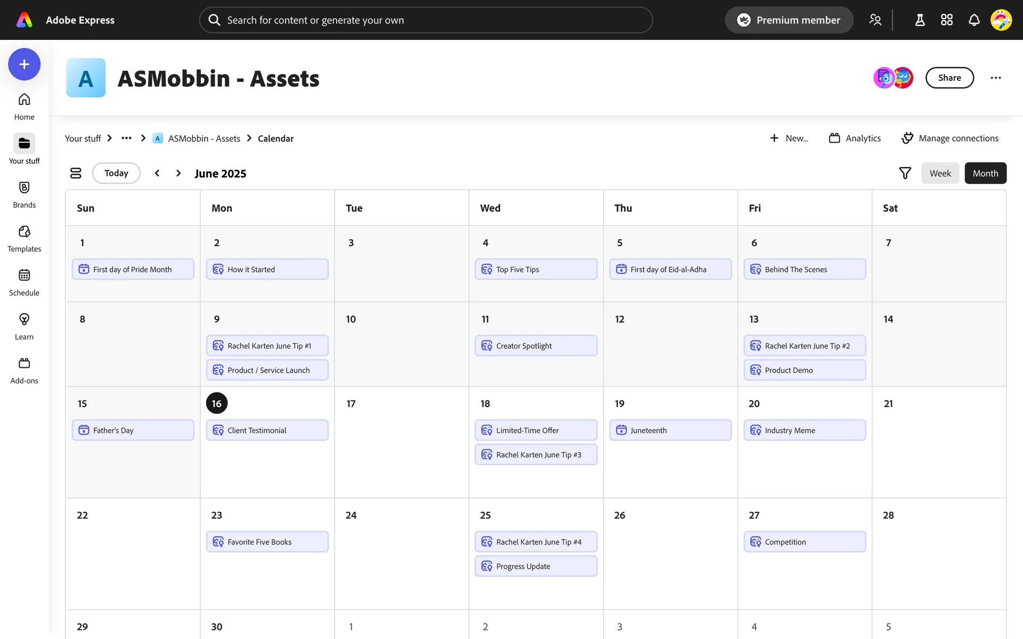Expand the breadcrumb ellipsis menu
The height and width of the screenshot is (639, 1023).
coord(126,138)
